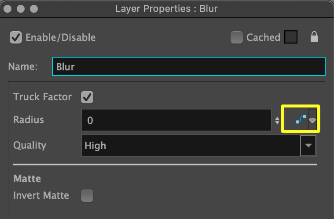Minimize the Layer Properties window

coord(21,8)
